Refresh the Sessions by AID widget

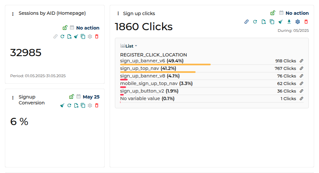click(x=62, y=36)
